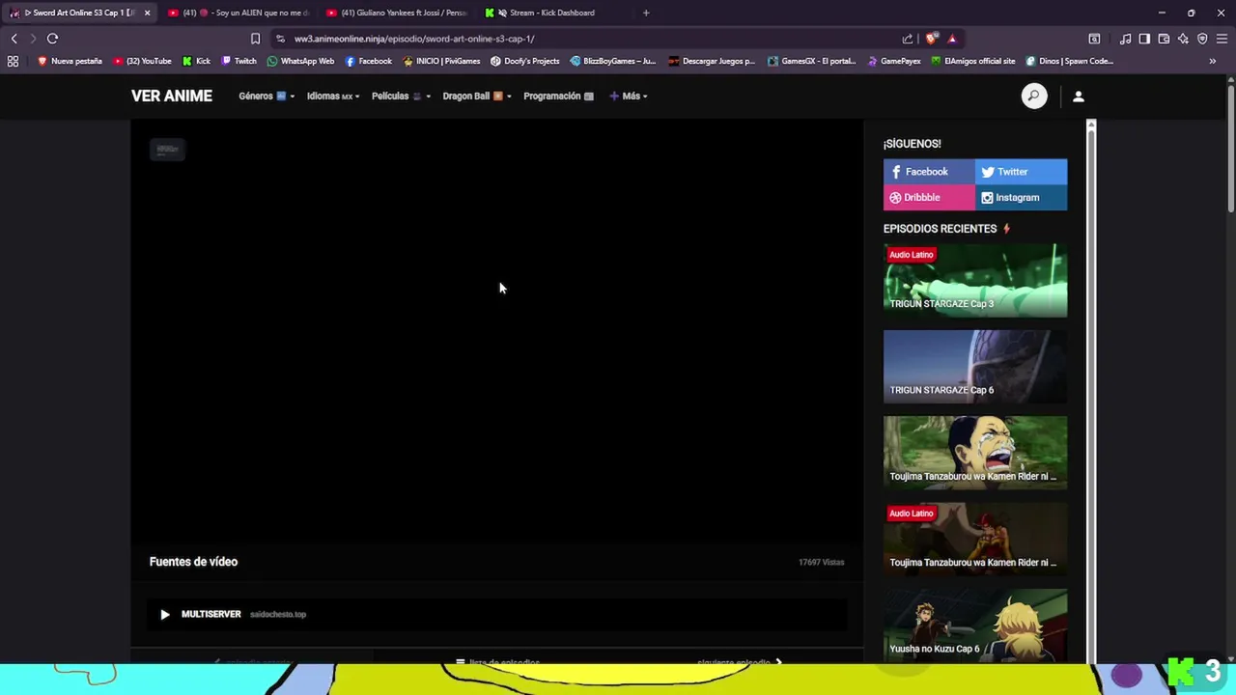Screen dimensions: 1236x695
Task: Bookmark this page with the bookmark icon
Action: point(255,39)
